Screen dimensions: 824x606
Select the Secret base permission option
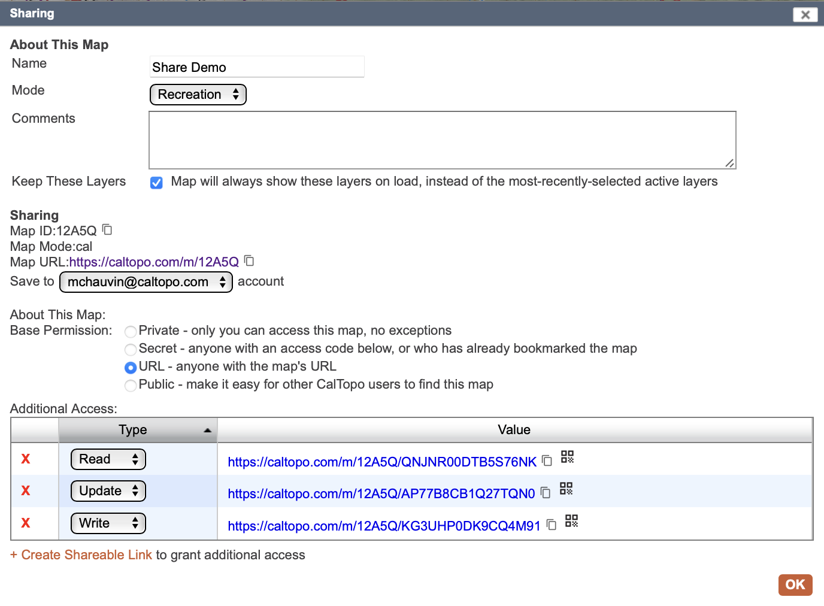[x=131, y=350]
